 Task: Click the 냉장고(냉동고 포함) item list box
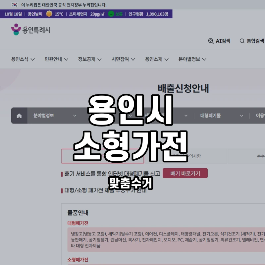(166, 239)
